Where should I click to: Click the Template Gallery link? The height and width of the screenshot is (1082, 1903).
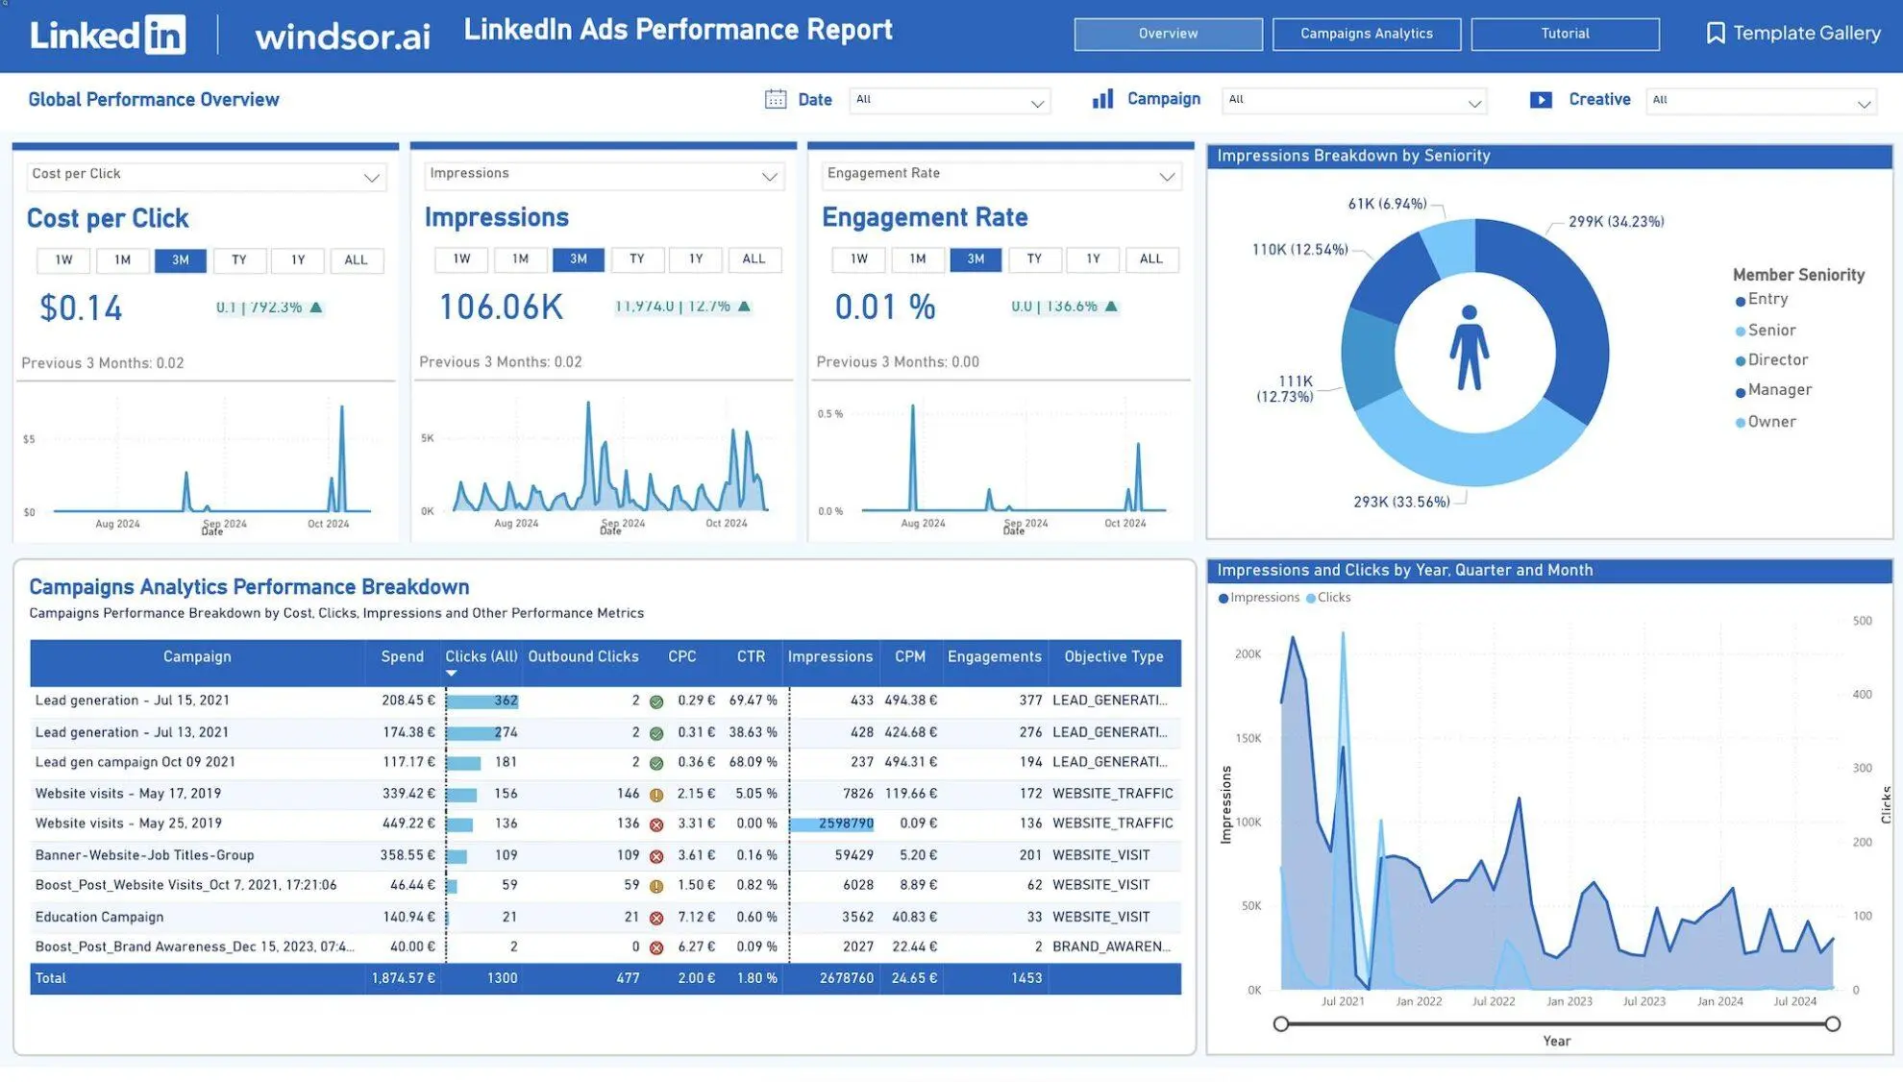1806,34
